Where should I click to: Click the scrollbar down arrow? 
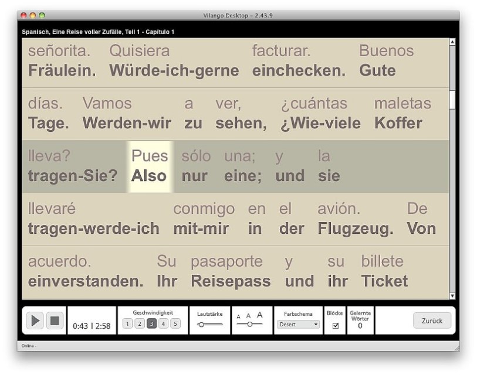click(452, 296)
